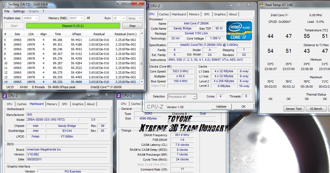The image size is (330, 173).
Task: Stop the LinX test run
Action: 132,26
